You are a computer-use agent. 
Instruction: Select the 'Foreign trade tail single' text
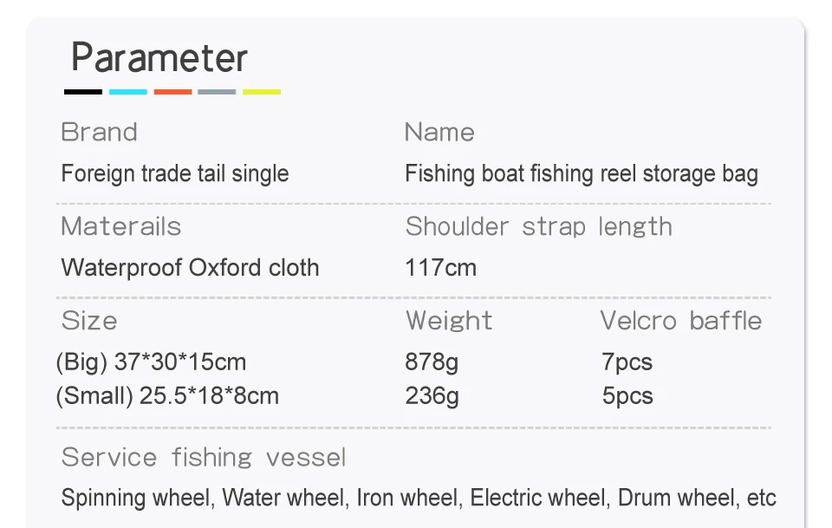point(174,173)
